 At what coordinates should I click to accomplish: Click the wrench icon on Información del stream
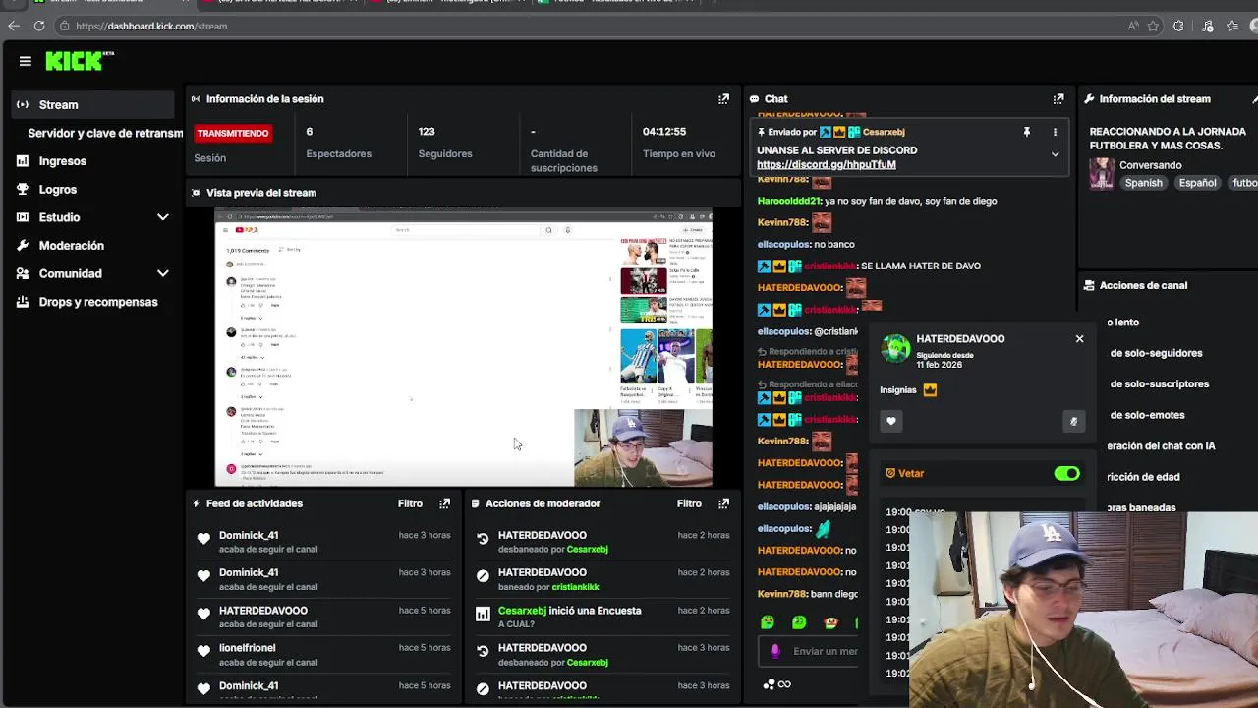point(1089,98)
